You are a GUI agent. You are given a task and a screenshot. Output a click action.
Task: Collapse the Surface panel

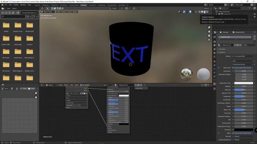[x=222, y=52]
